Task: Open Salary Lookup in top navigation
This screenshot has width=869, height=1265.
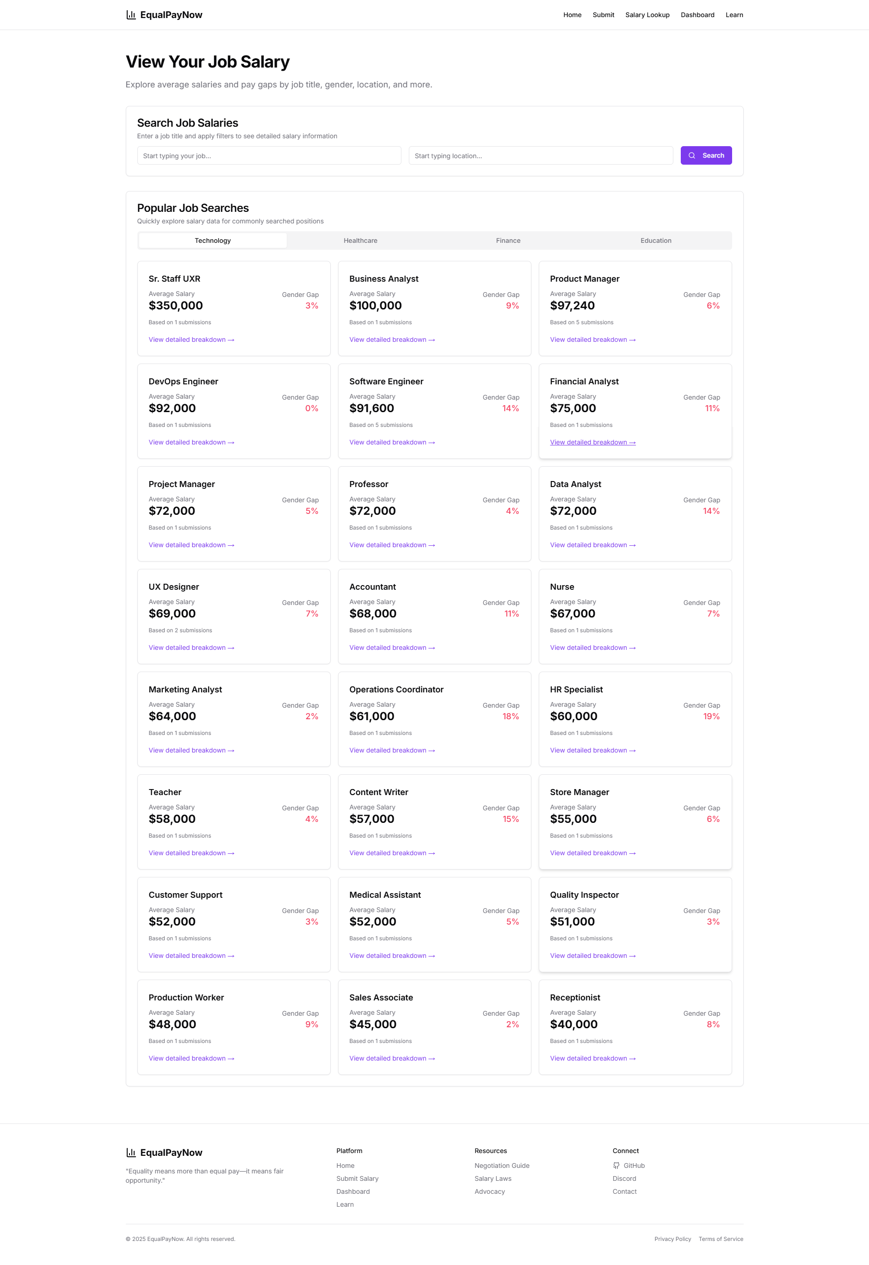Action: [647, 15]
